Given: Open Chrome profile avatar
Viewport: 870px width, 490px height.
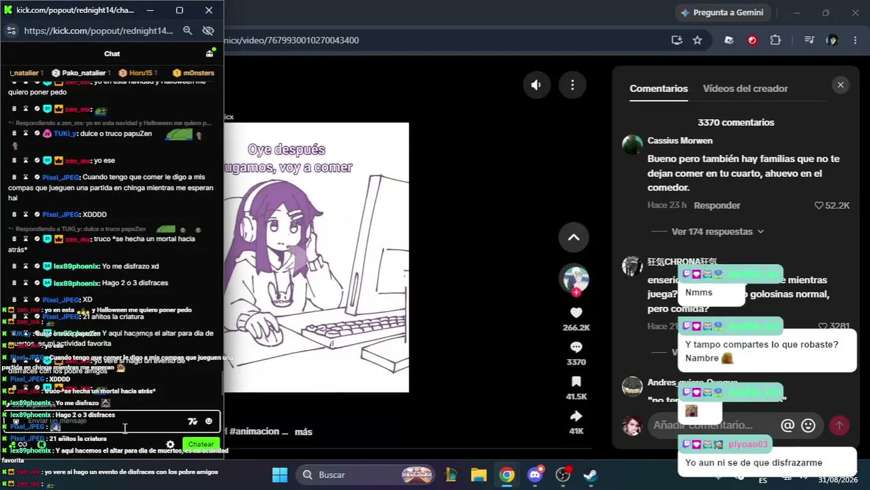Looking at the screenshot, I should click(832, 40).
